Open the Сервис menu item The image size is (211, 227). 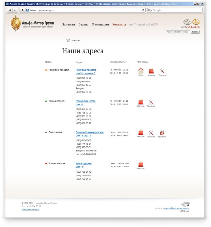83,24
